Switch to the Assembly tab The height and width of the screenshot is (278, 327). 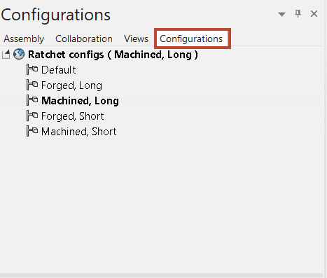click(x=24, y=39)
